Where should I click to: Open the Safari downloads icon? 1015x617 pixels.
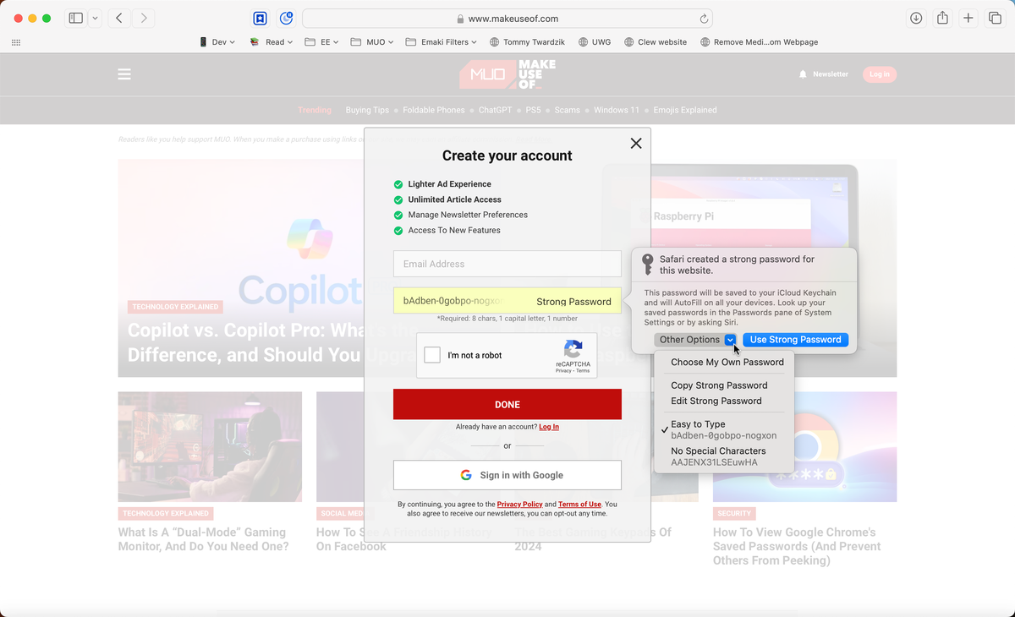[x=916, y=18]
